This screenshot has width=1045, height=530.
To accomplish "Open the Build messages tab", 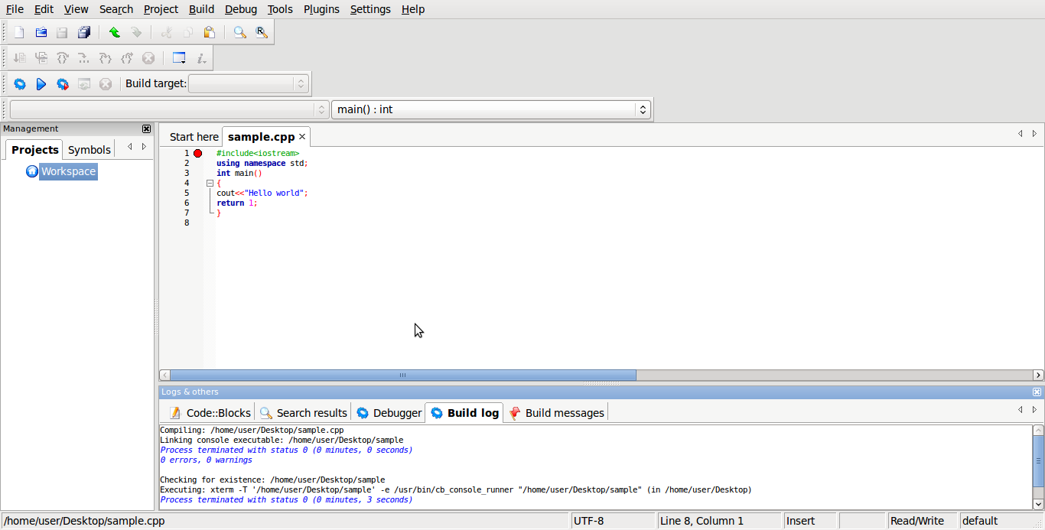I will 556,413.
